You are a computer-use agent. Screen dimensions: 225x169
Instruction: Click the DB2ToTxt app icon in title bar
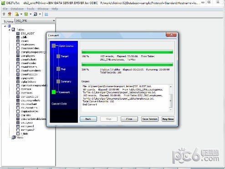point(3,3)
